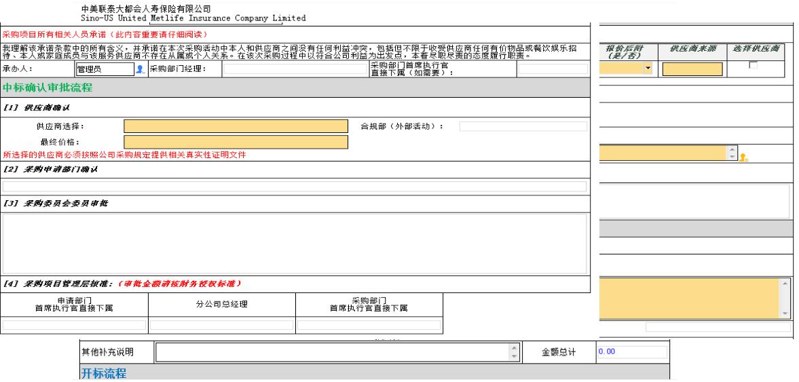Viewport: 799px width, 382px height.
Task: Click the 采购申请部门确认 text field
Action: click(x=295, y=187)
